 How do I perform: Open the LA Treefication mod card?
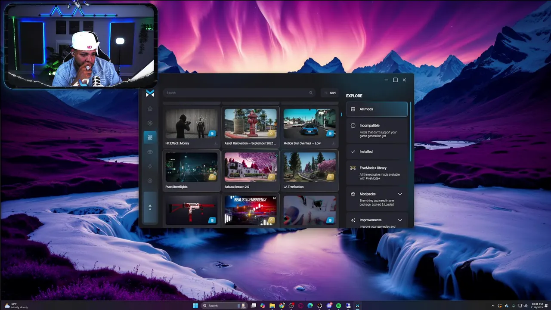pyautogui.click(x=310, y=170)
